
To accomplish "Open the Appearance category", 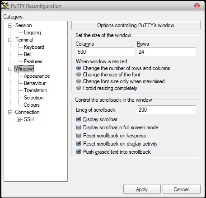I will [37, 76].
